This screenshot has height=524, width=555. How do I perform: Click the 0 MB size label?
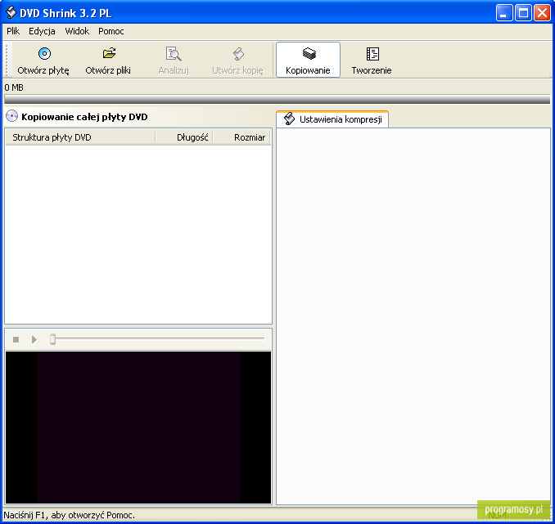[14, 87]
